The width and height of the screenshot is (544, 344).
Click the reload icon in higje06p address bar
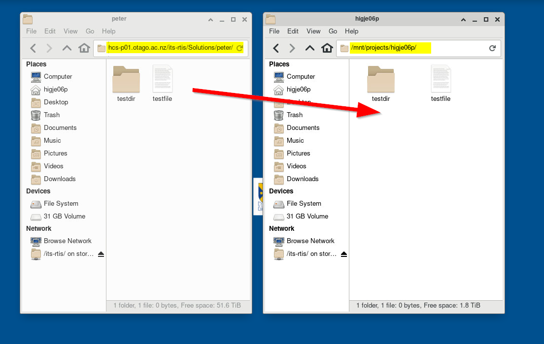pyautogui.click(x=492, y=48)
